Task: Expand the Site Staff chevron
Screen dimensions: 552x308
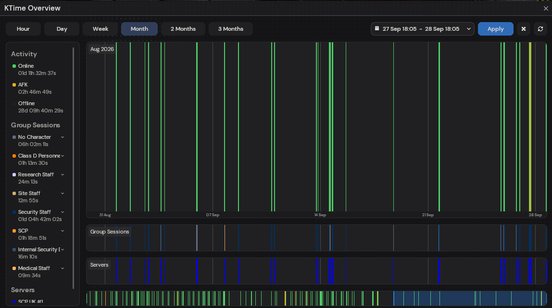Action: (x=63, y=193)
